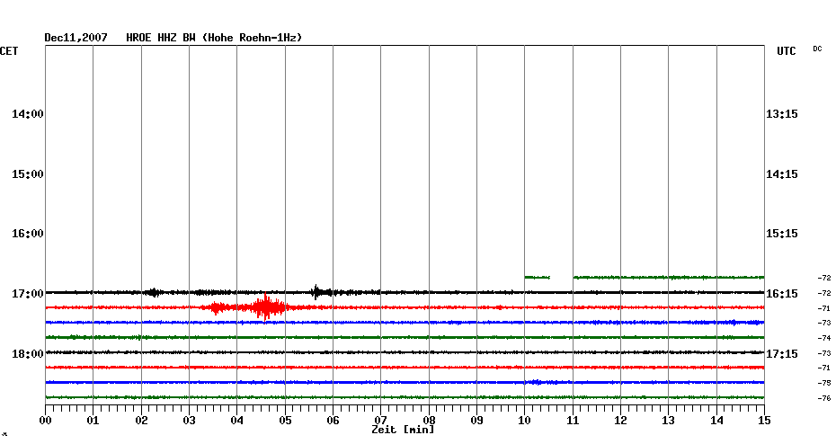Click the CET time label '16:00'
Screen dimensions: 836x444
point(28,234)
